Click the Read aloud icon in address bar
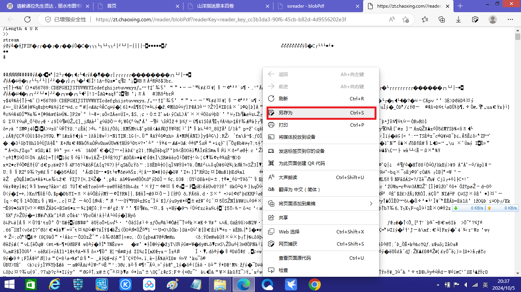Viewport: 521px width, 292px height. 392,19
